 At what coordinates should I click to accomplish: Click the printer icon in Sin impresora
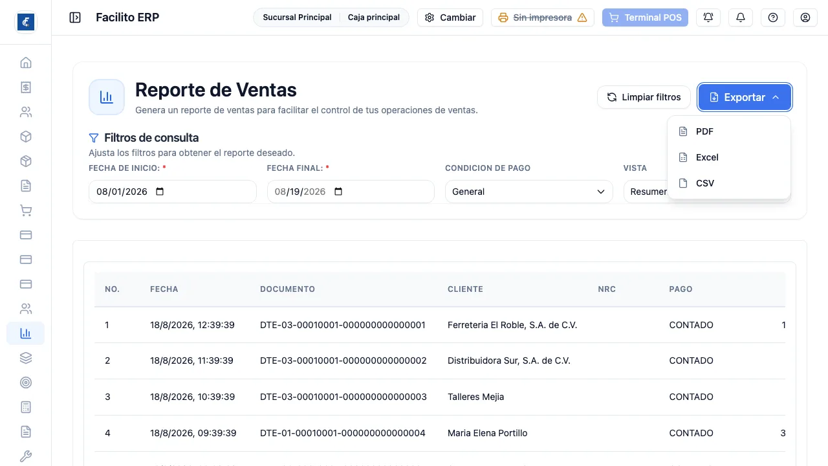coord(503,17)
